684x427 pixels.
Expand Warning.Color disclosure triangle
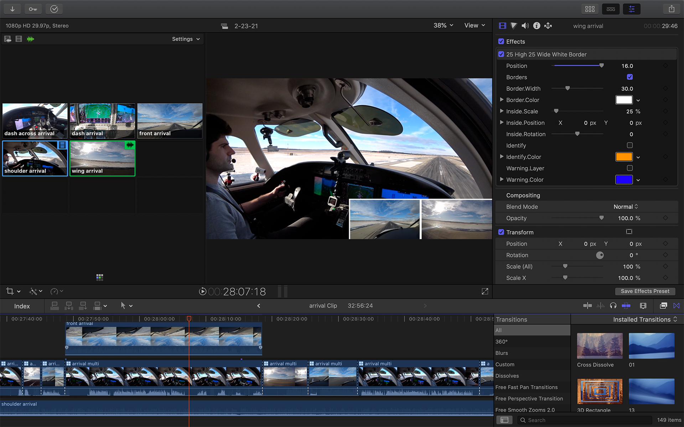point(502,179)
